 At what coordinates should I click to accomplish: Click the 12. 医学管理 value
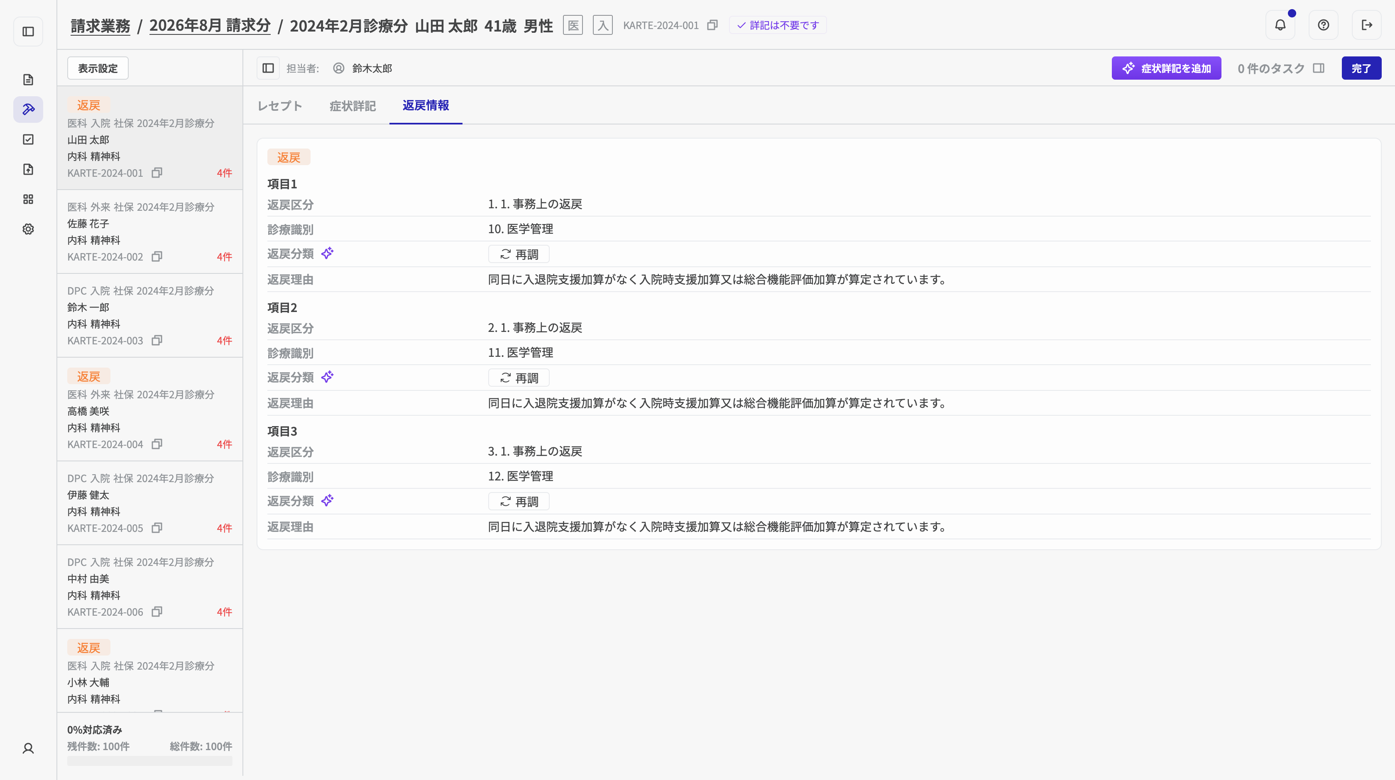(x=520, y=476)
